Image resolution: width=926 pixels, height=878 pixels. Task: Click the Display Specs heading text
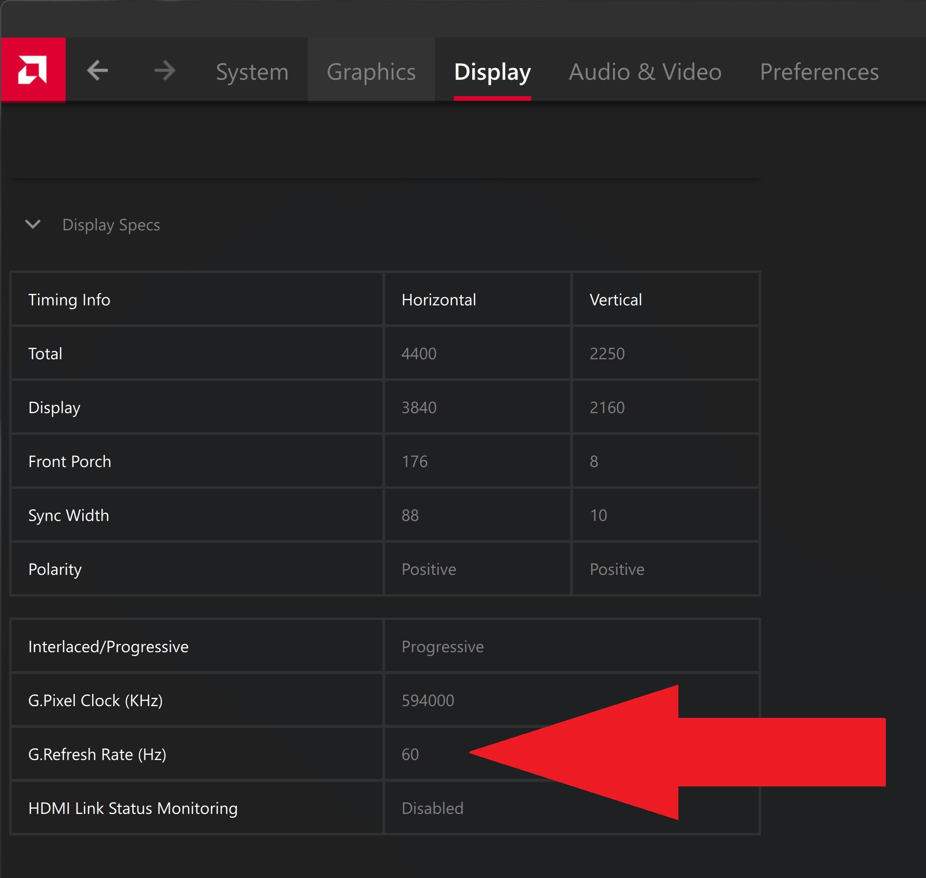click(111, 225)
